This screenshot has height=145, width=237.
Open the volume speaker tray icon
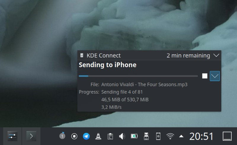[122, 136]
